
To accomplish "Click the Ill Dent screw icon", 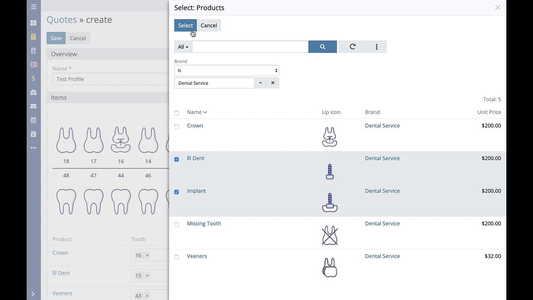I will (330, 171).
